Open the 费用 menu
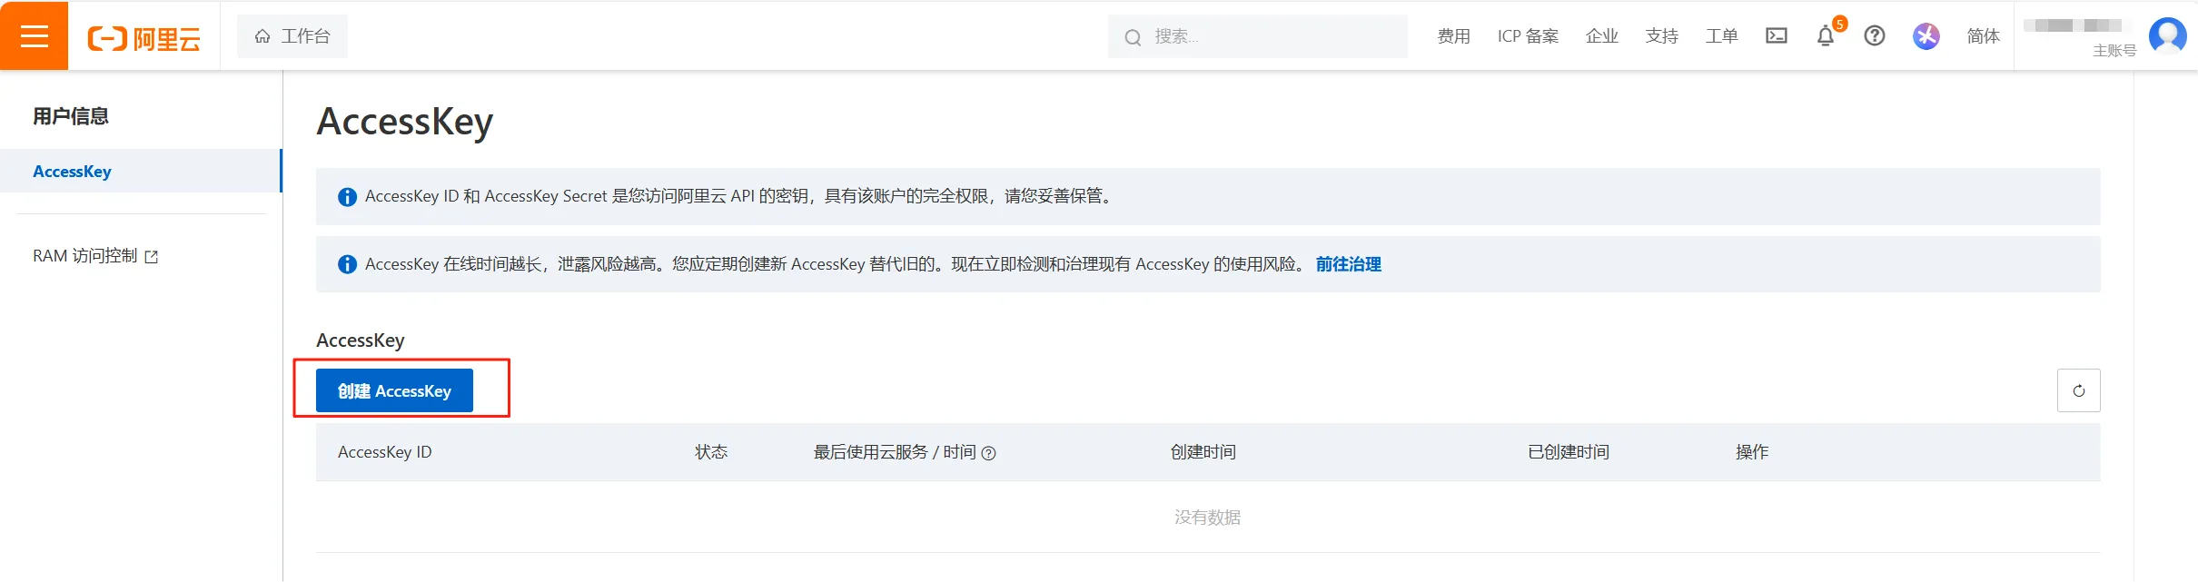This screenshot has width=2198, height=582. point(1453,36)
